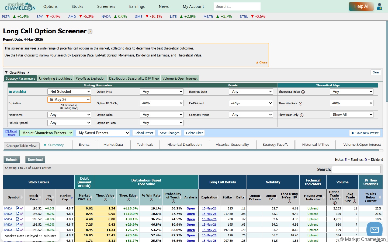Switch to the Underlying Stock Ideas filter tab
Image resolution: width=388 pixels, height=242 pixels.
56,79
